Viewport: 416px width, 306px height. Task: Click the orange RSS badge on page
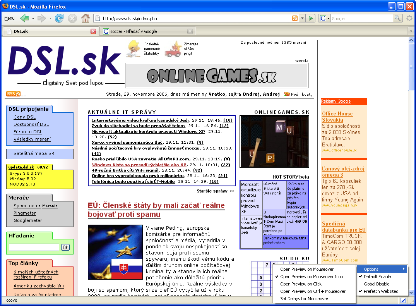pos(13,94)
